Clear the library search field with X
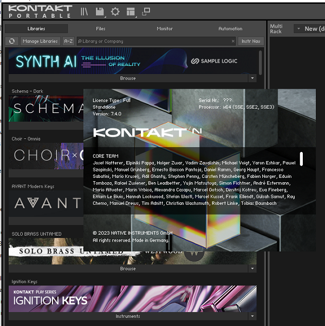Screen dimensions: 325x326 tap(233, 41)
